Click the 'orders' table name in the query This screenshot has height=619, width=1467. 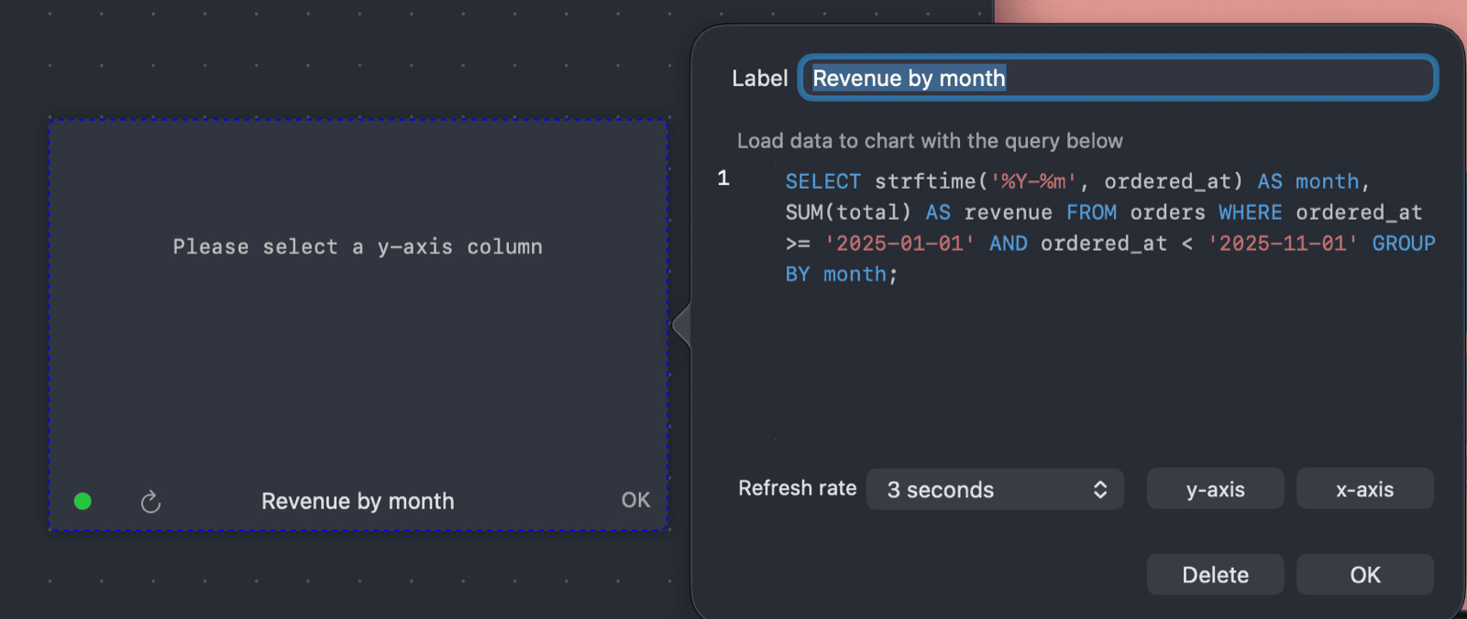point(1167,212)
